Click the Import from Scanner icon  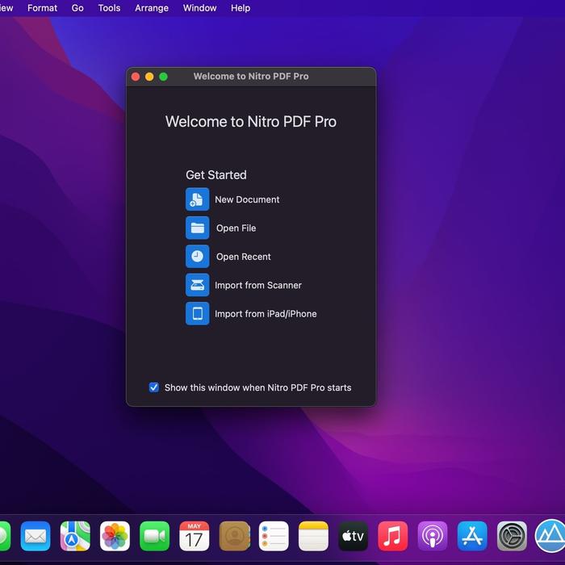coord(197,285)
